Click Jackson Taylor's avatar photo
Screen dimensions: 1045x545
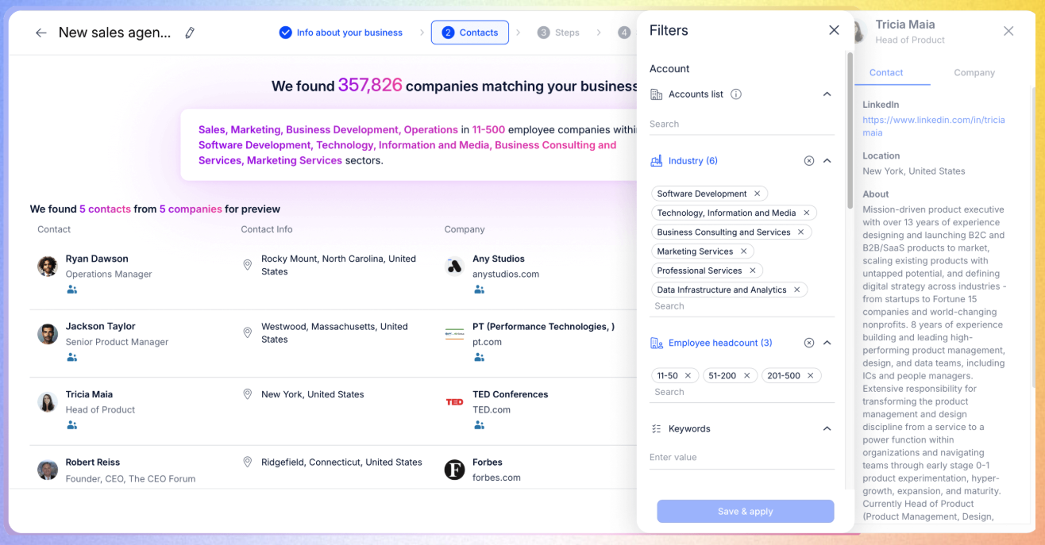coord(48,333)
